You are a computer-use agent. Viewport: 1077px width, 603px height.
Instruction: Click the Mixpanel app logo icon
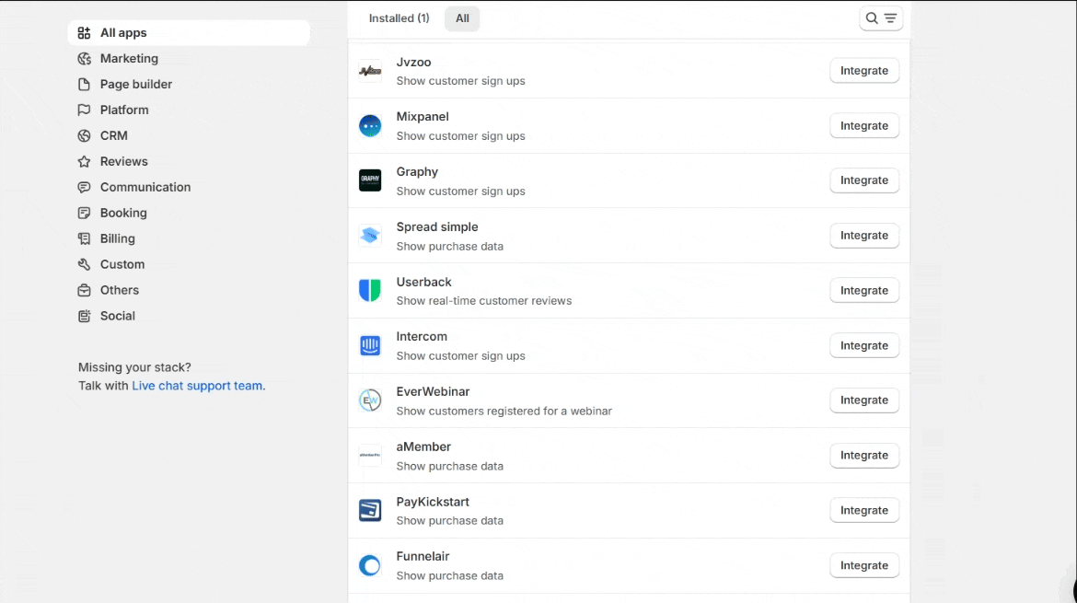coord(370,126)
